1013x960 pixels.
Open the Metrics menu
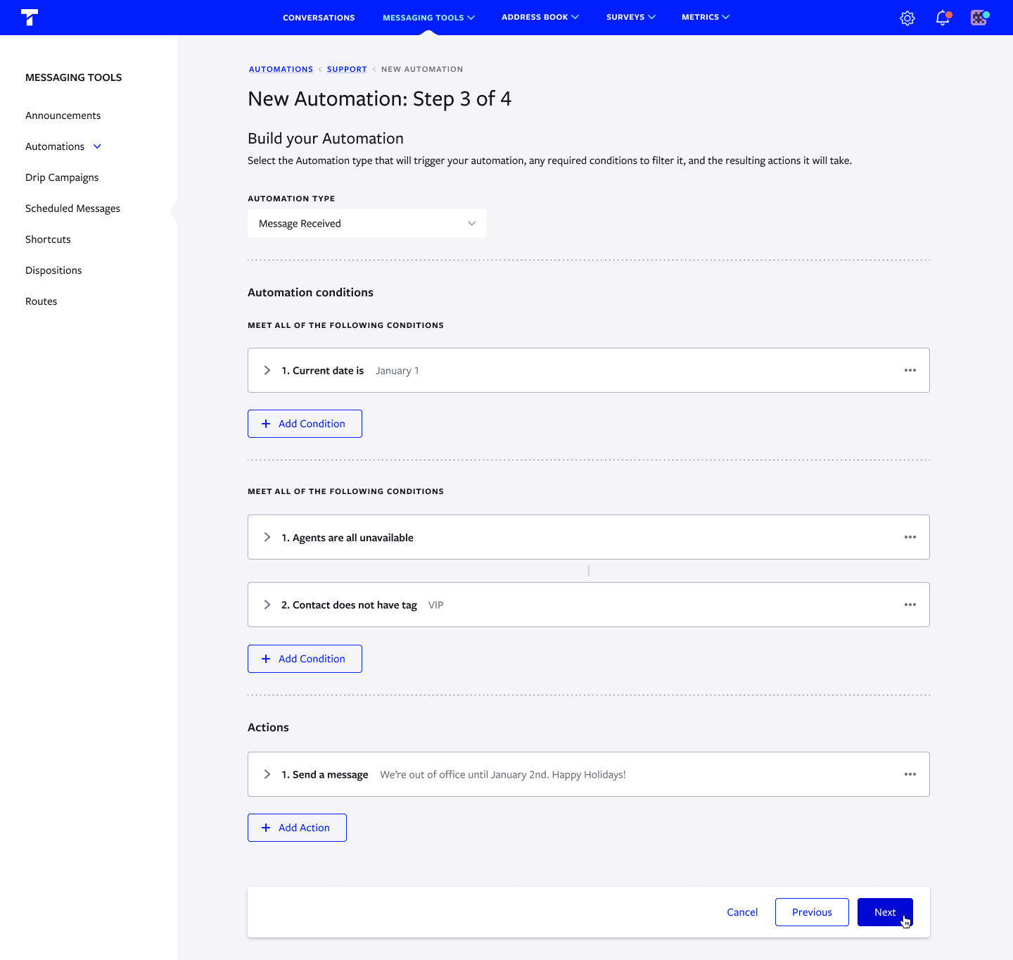coord(705,17)
